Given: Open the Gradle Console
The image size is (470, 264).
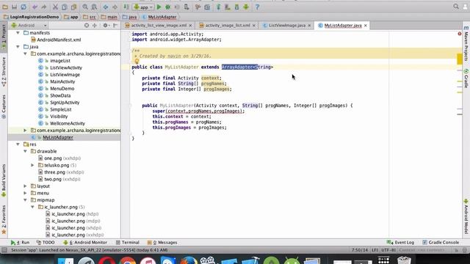Looking at the screenshot, I should coord(441,243).
